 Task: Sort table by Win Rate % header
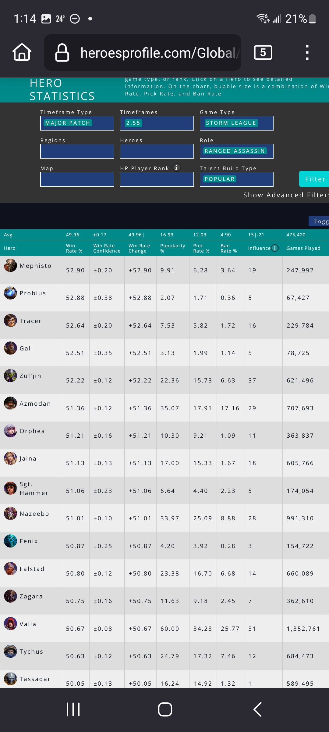(74, 248)
